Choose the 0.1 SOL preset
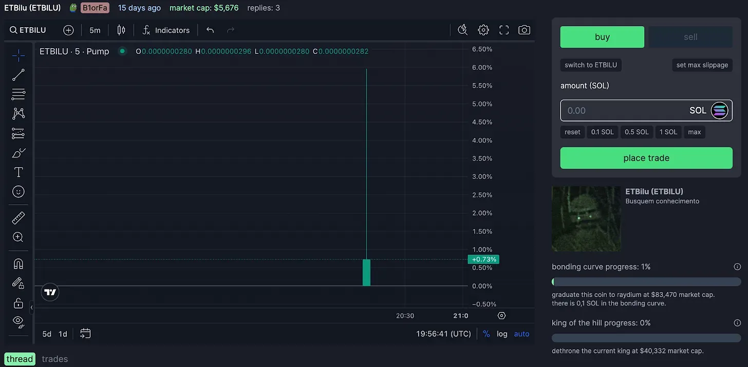Image resolution: width=748 pixels, height=367 pixels. click(x=602, y=132)
